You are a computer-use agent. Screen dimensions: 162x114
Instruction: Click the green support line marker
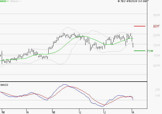(140, 51)
